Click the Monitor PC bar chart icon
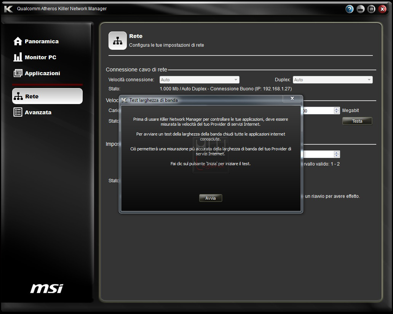This screenshot has width=393, height=314. coord(18,57)
